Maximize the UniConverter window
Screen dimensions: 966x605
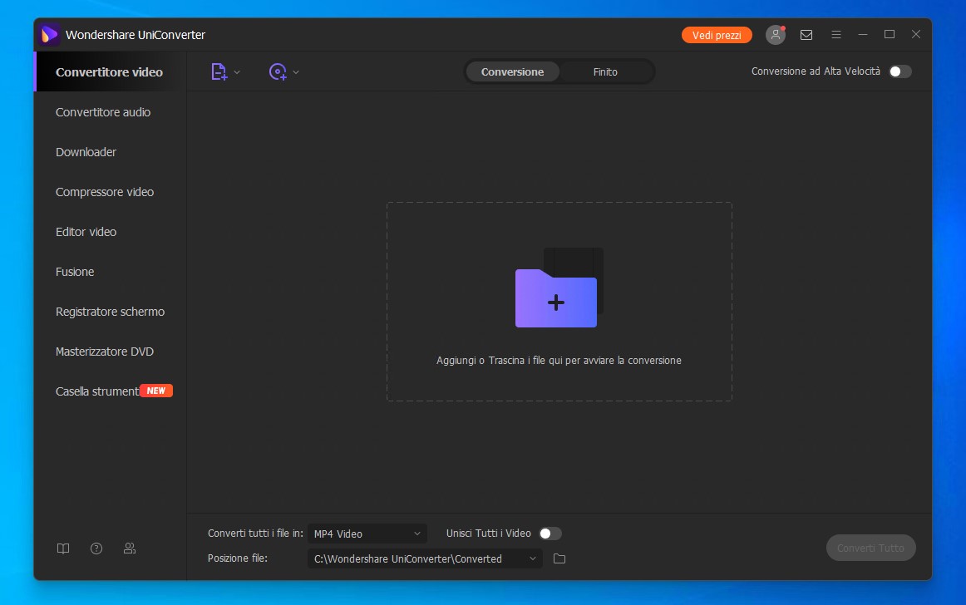(x=889, y=35)
